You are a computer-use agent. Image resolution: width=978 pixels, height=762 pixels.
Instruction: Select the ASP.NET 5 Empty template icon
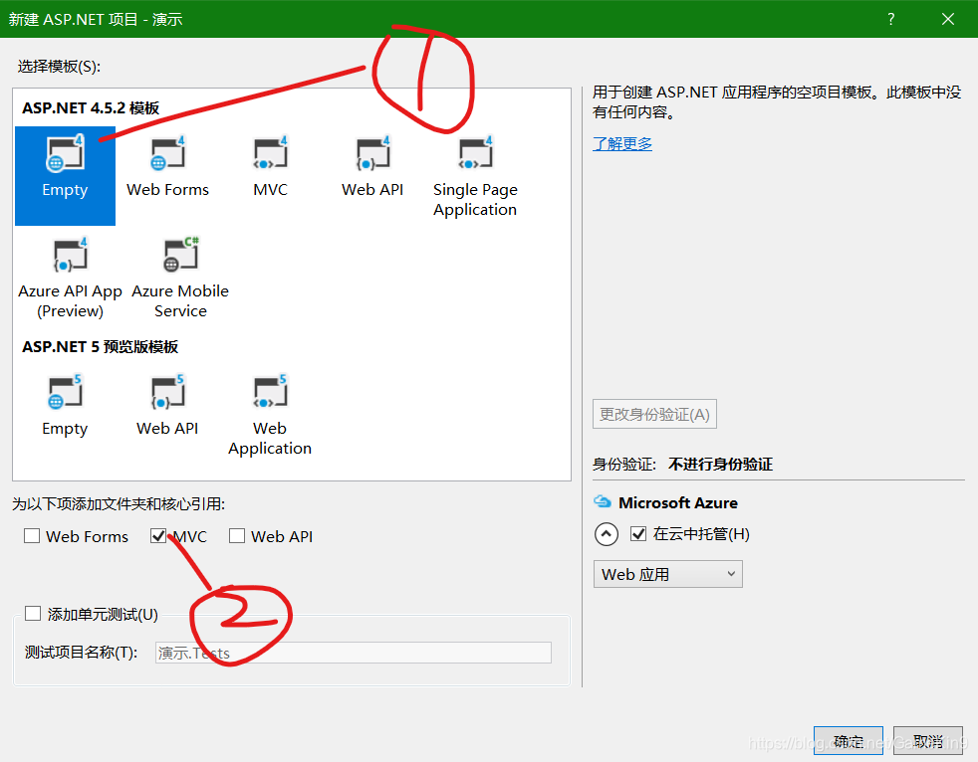tap(65, 393)
